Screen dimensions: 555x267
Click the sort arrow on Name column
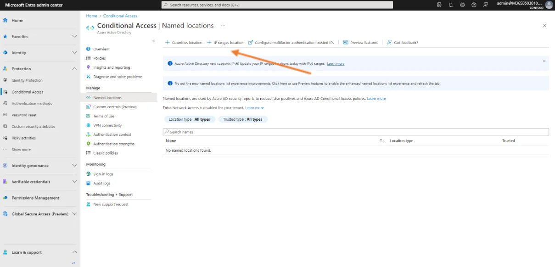tap(381, 141)
